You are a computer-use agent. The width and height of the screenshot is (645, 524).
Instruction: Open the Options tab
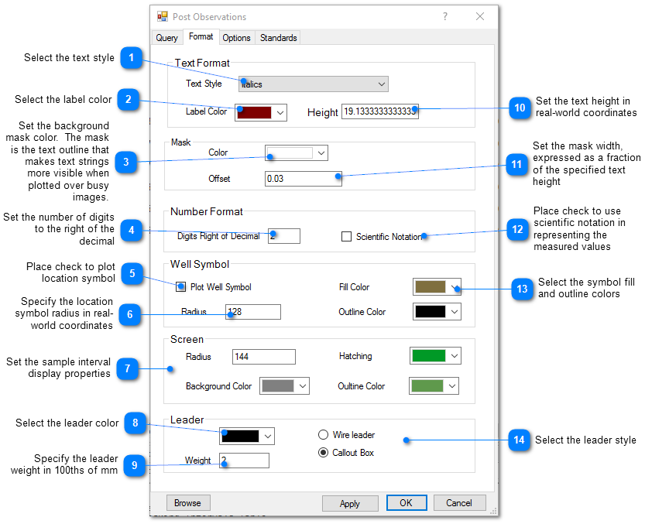[x=236, y=38]
